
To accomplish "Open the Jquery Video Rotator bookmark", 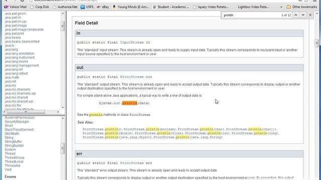I will pyautogui.click(x=211, y=6).
